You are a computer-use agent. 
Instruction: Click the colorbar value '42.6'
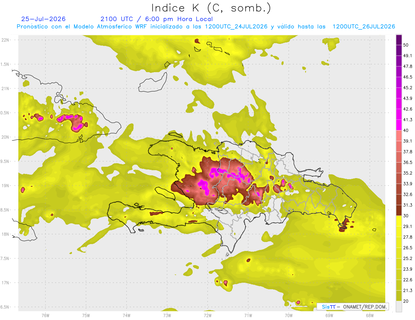[408, 109]
